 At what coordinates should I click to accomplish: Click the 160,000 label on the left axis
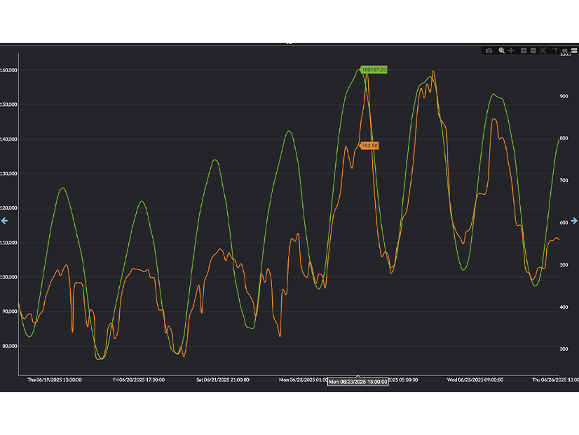[9, 69]
